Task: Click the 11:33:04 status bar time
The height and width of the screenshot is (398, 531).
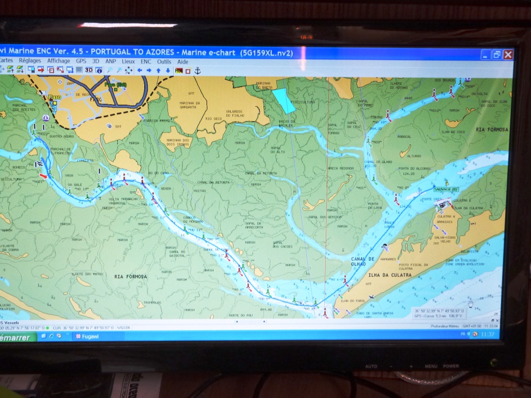Action: tap(491, 326)
